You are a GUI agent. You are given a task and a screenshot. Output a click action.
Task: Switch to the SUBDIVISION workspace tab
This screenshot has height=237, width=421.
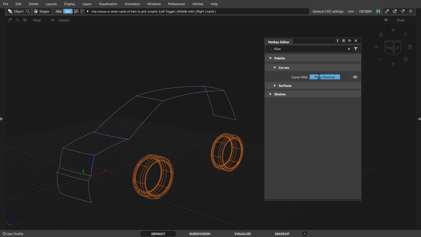199,234
